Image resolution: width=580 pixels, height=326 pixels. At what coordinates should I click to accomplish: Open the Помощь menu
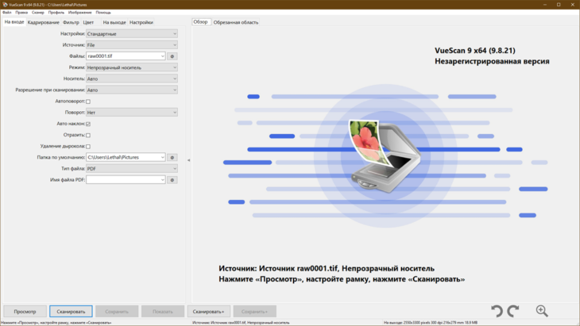pos(103,12)
